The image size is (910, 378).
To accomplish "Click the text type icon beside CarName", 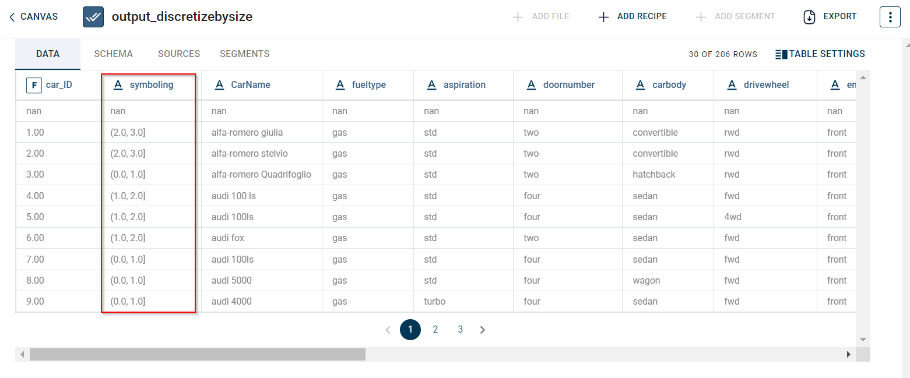I will tap(220, 85).
